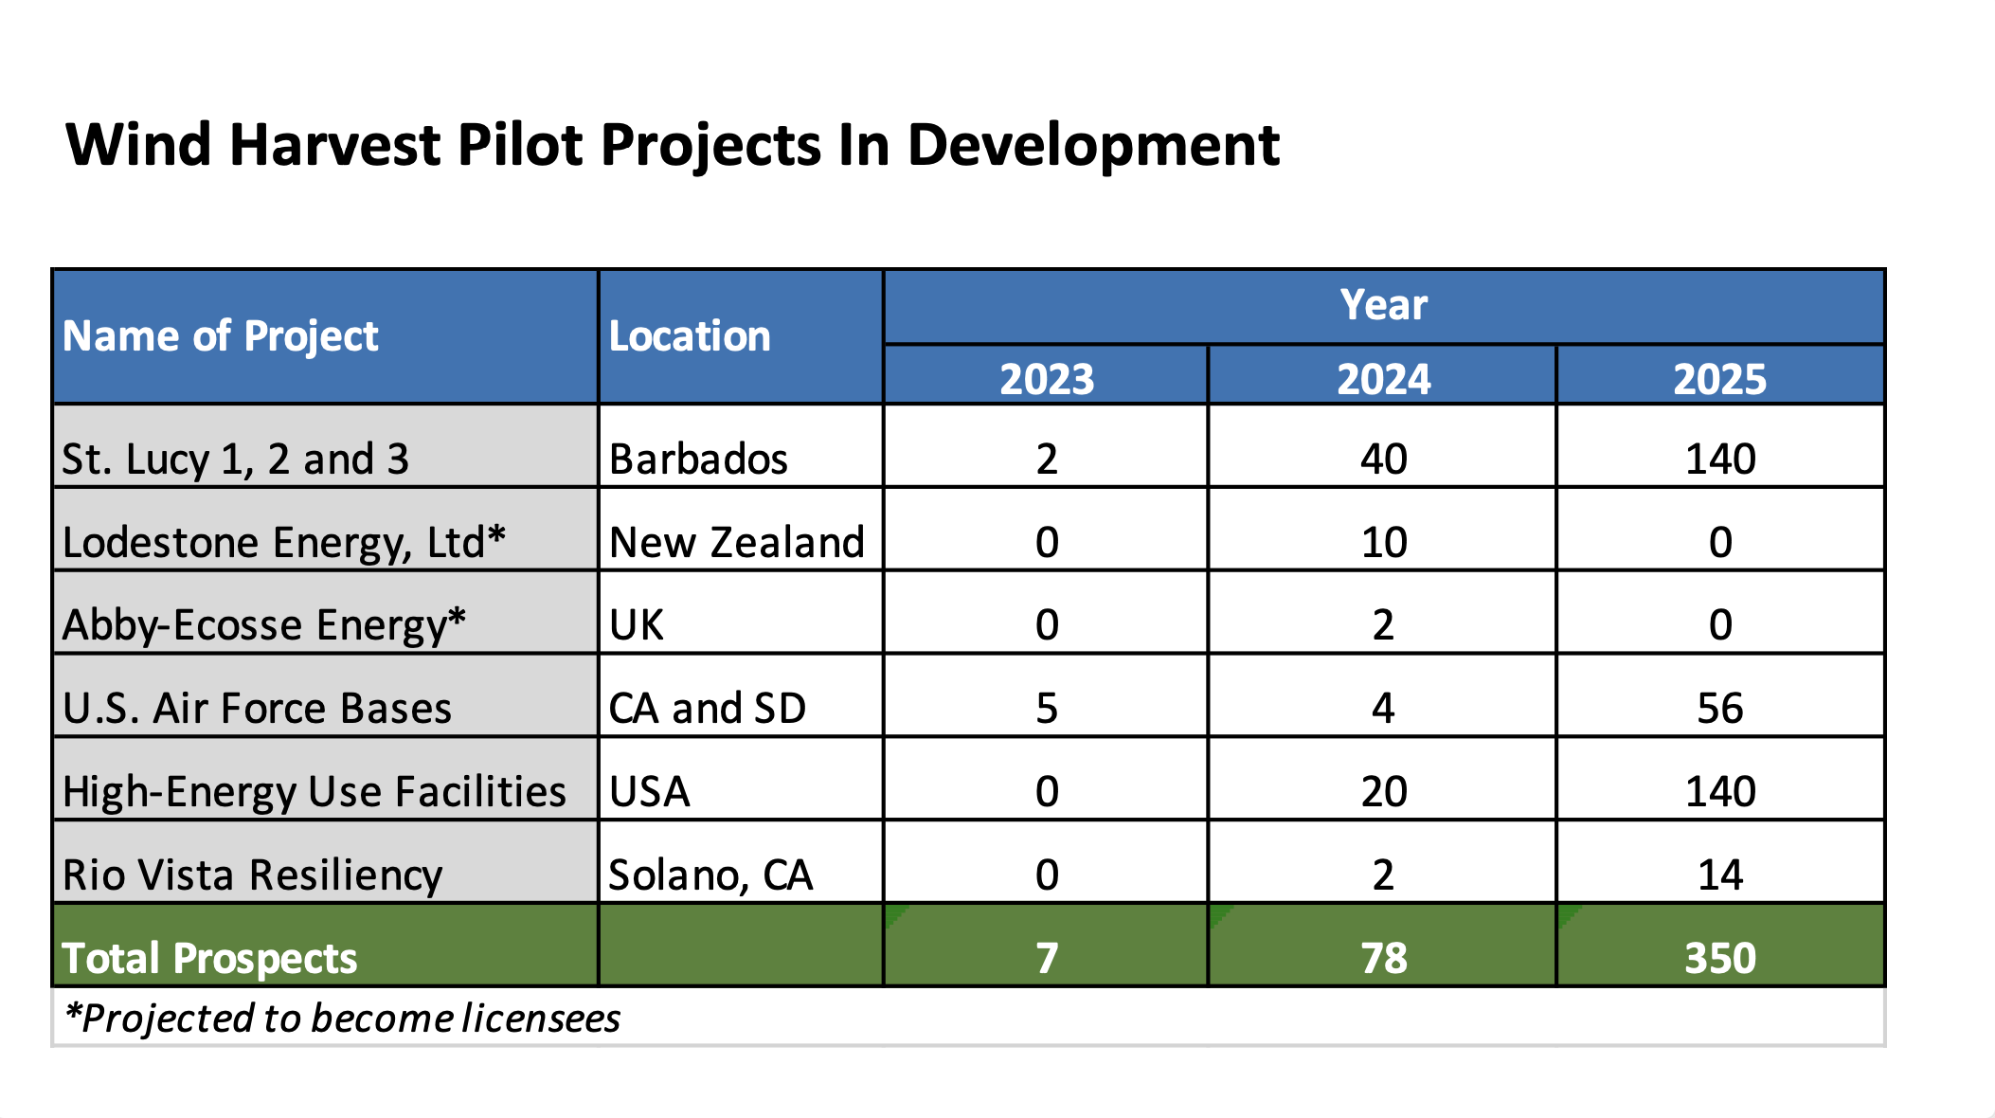
Task: Select the Abby-Ecosse Energy* cell
Action: [x=263, y=624]
